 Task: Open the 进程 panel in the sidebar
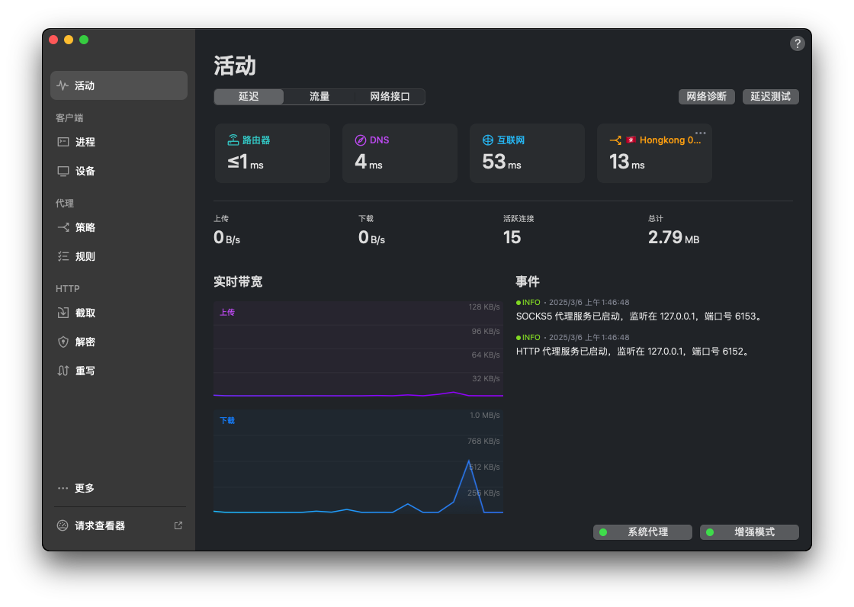82,141
